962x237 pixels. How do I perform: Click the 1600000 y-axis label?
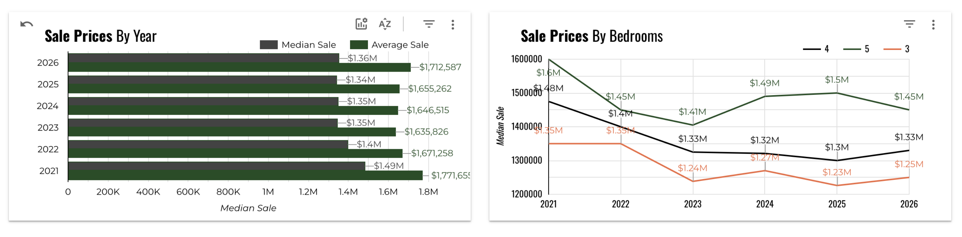(x=526, y=59)
